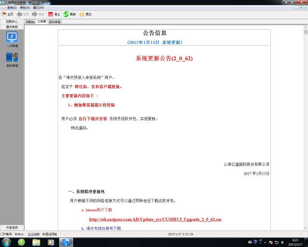
Task: Click the red 停止 stop icon
Action: (51, 14)
